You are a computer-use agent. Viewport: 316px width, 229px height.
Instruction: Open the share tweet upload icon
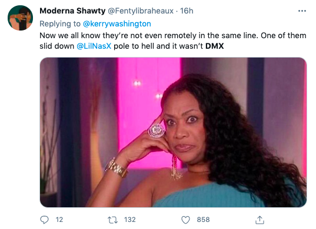[260, 220]
